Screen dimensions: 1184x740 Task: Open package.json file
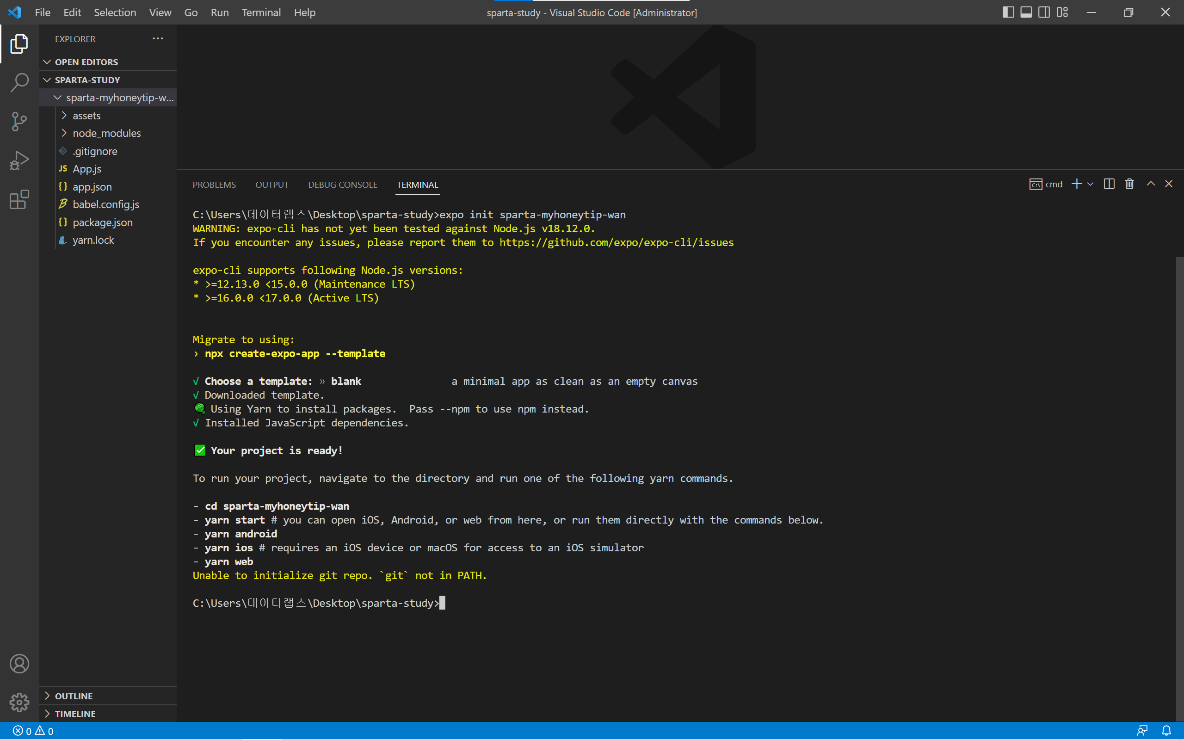tap(108, 222)
